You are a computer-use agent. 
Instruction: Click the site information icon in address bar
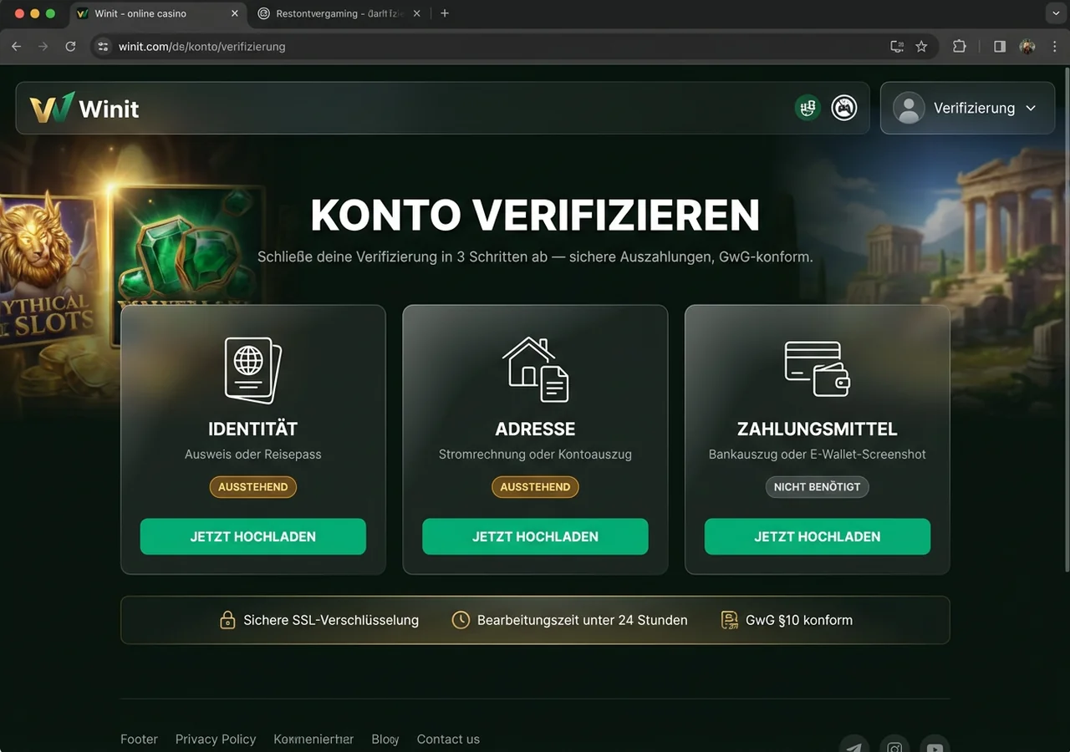pyautogui.click(x=104, y=47)
